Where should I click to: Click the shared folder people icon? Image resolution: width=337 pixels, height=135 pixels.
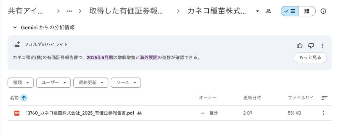[x=268, y=11]
